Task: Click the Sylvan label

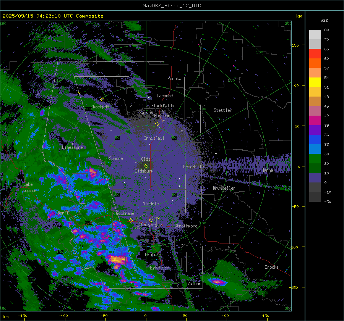Action: coord(146,113)
